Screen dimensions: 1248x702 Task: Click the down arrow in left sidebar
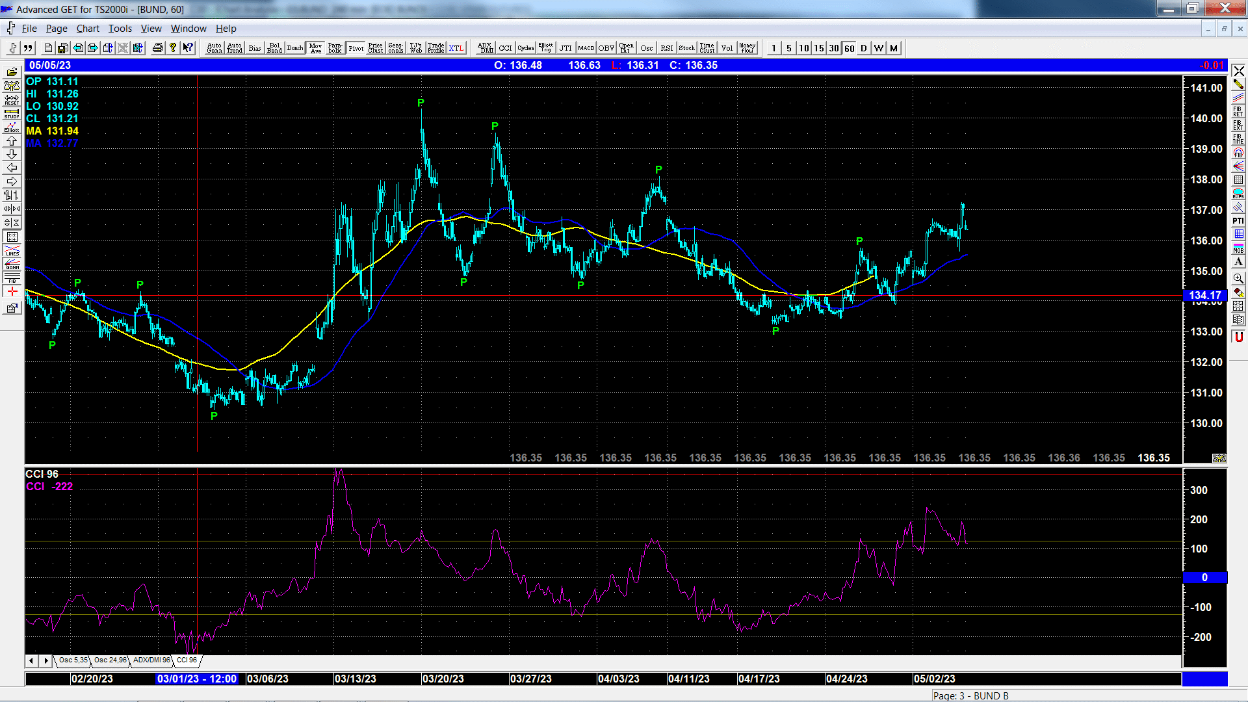[12, 154]
